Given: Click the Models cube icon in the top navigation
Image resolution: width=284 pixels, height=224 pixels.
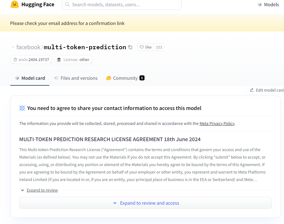Looking at the screenshot, I should [x=260, y=5].
